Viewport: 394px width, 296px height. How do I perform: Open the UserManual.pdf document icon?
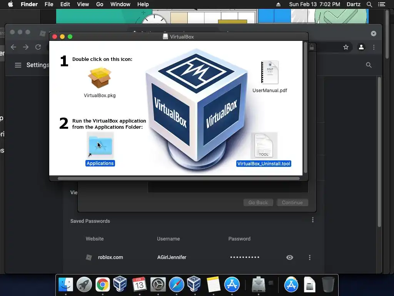click(270, 72)
